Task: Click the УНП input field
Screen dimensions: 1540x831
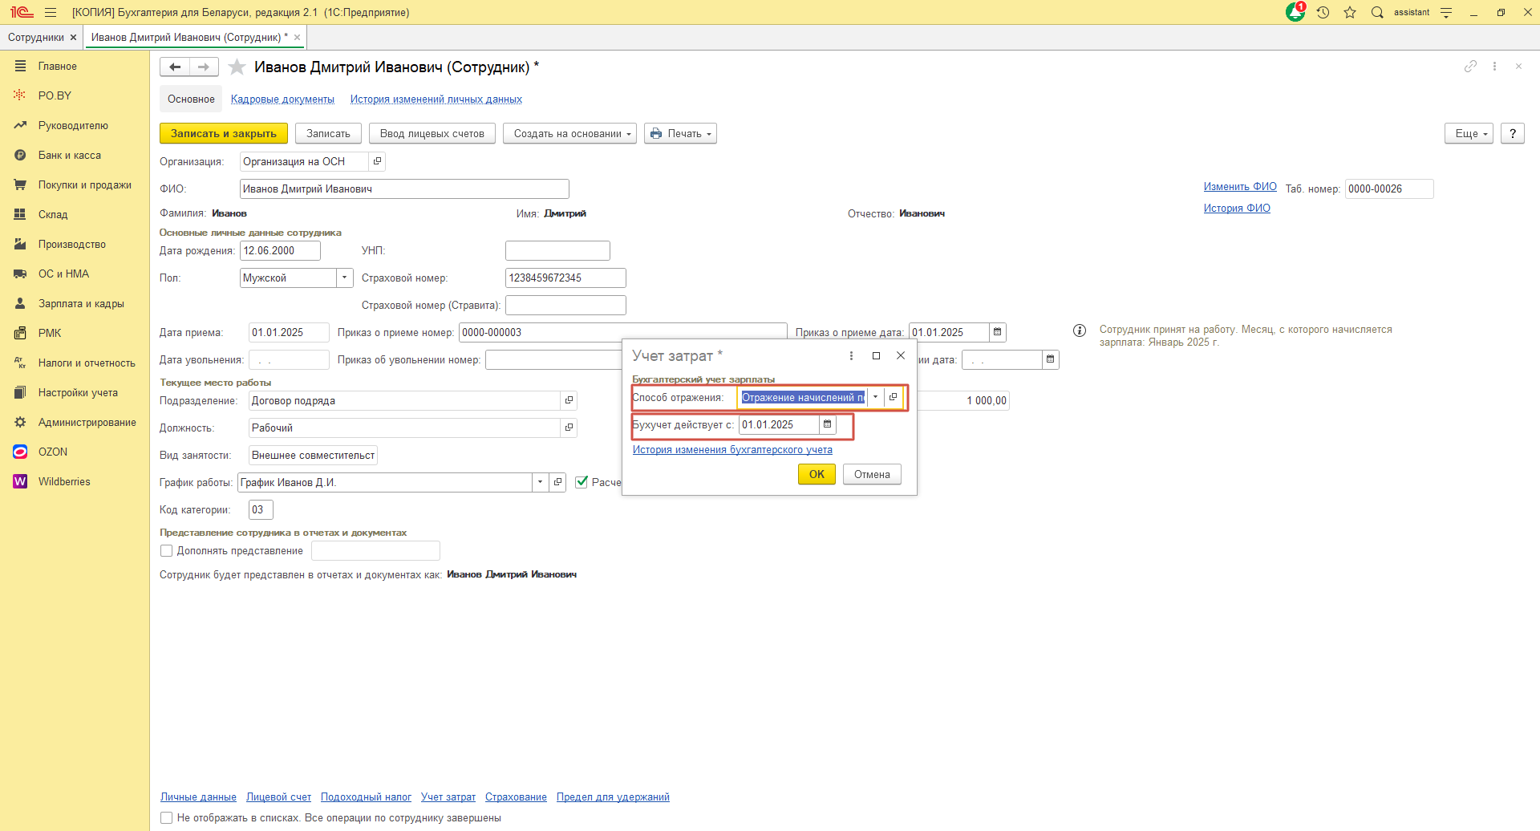Action: pyautogui.click(x=557, y=251)
